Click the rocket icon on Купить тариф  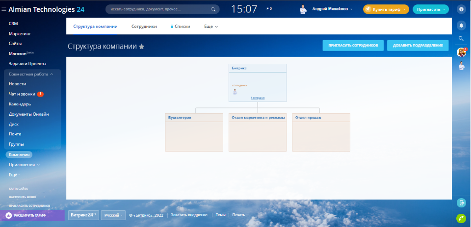pos(368,9)
